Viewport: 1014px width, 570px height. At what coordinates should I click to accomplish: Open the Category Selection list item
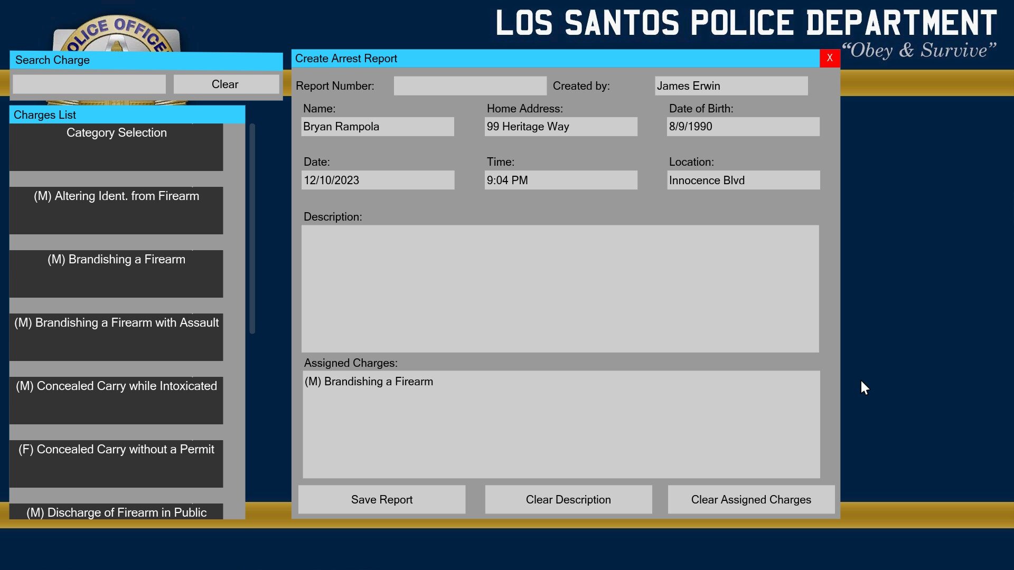[116, 147]
